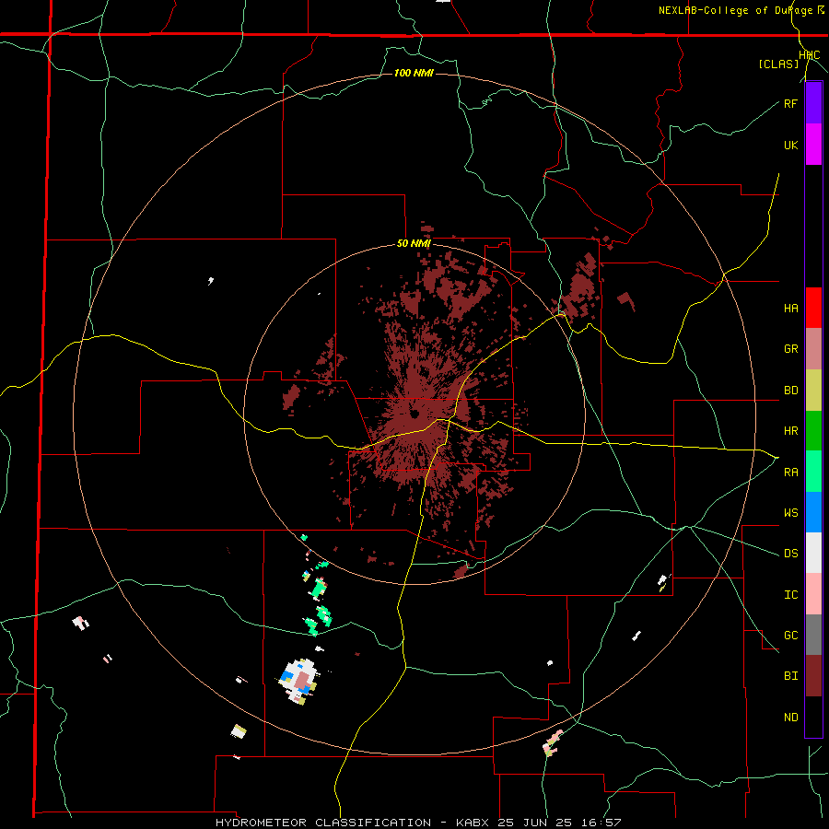Click the light pink IC legend swatch
The width and height of the screenshot is (829, 829).
813,594
